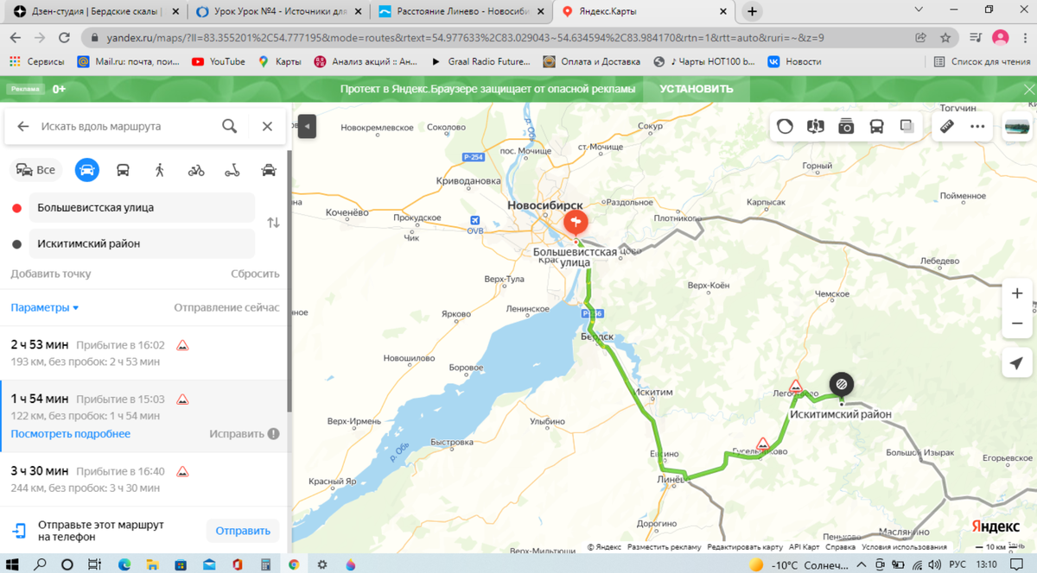Open Microsoft Edge from the taskbar
The height and width of the screenshot is (573, 1037).
(x=124, y=564)
